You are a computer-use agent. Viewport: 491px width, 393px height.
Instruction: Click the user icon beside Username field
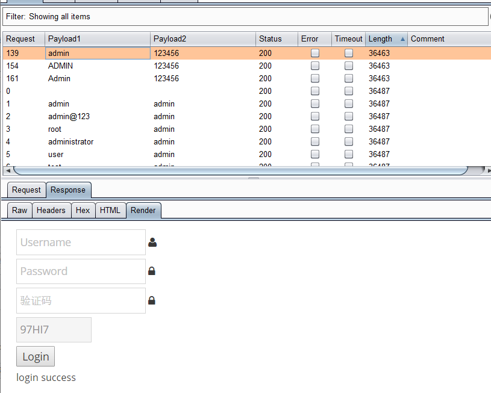[152, 242]
